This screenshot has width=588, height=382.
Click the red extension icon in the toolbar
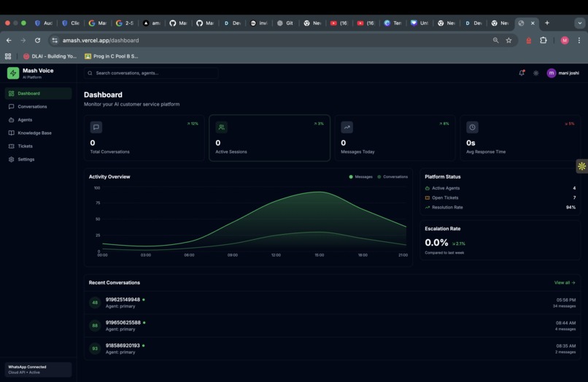(x=529, y=41)
